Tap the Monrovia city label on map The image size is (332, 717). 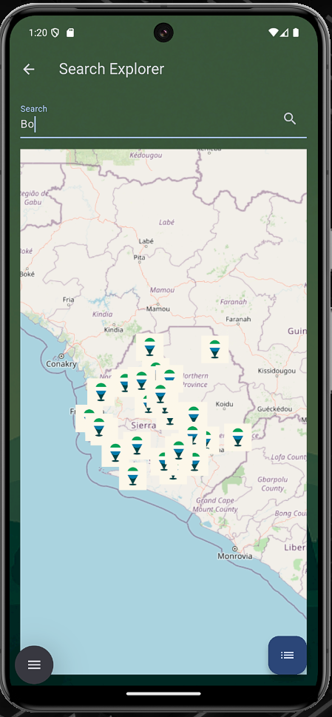234,556
